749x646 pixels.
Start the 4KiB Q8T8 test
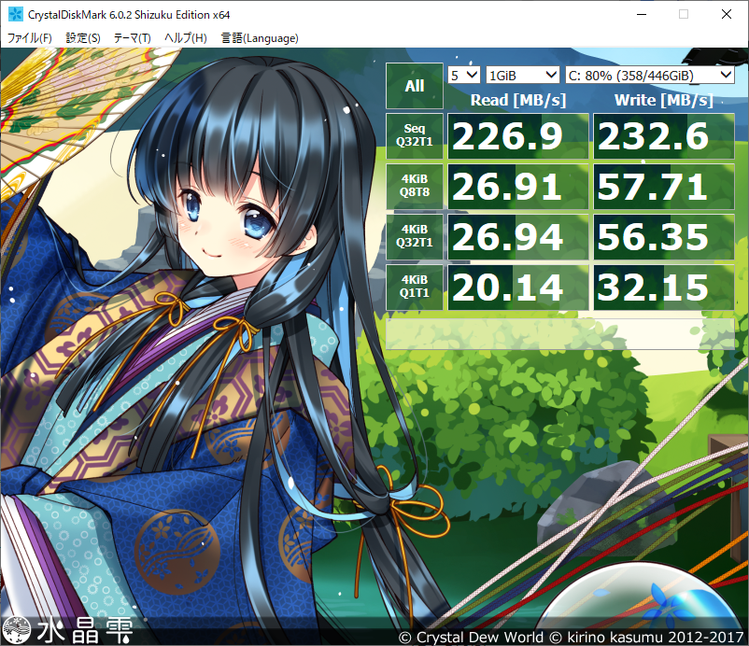(414, 187)
